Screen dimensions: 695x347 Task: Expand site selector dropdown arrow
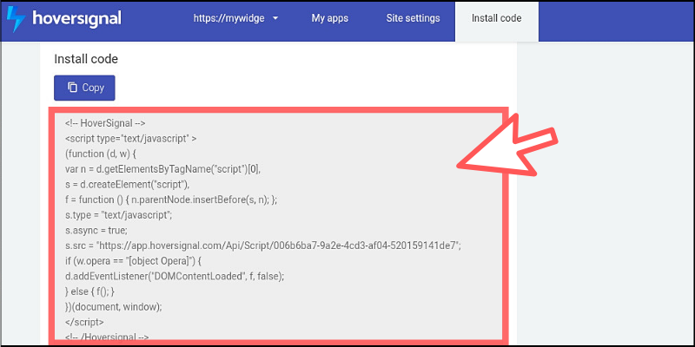(275, 18)
